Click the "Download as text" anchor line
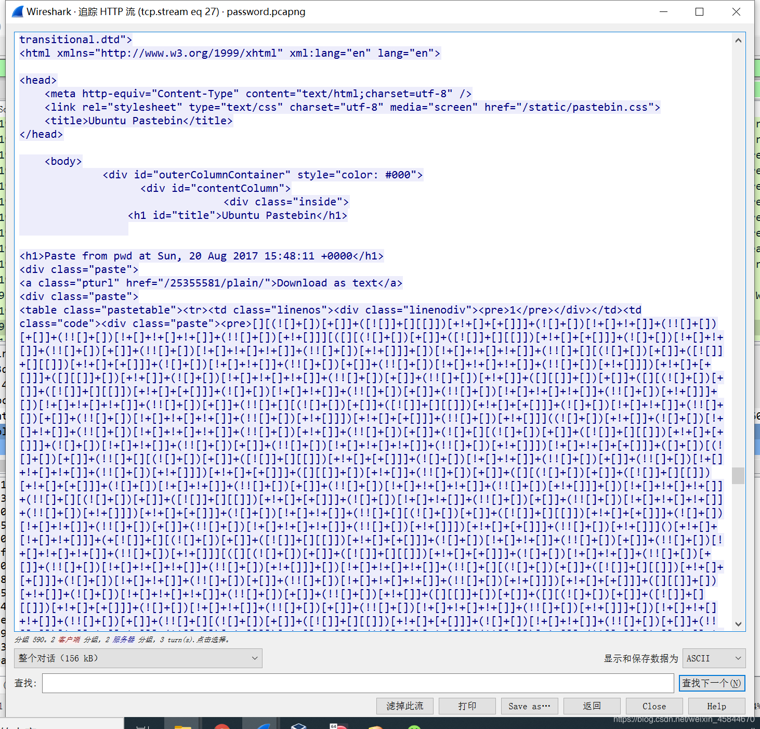The width and height of the screenshot is (760, 729). point(211,283)
